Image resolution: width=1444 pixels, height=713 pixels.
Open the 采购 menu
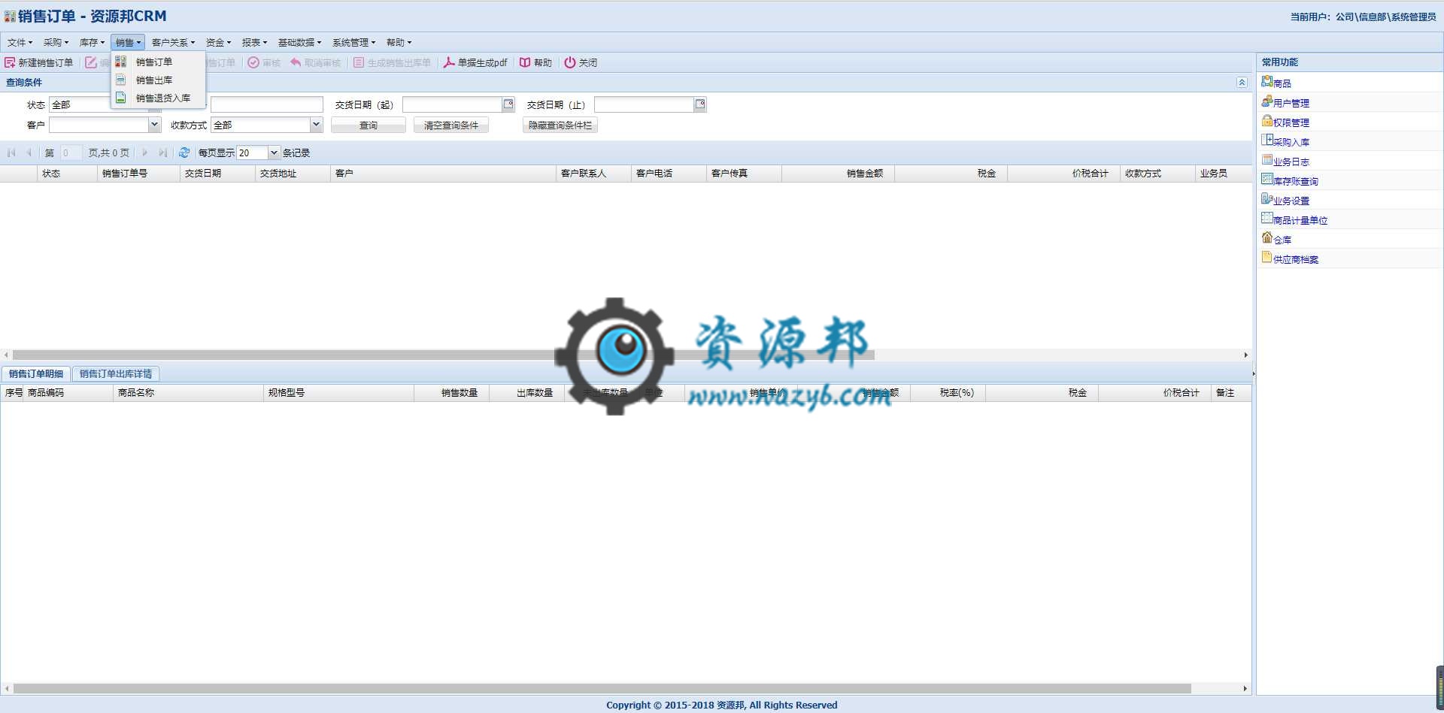[x=56, y=42]
